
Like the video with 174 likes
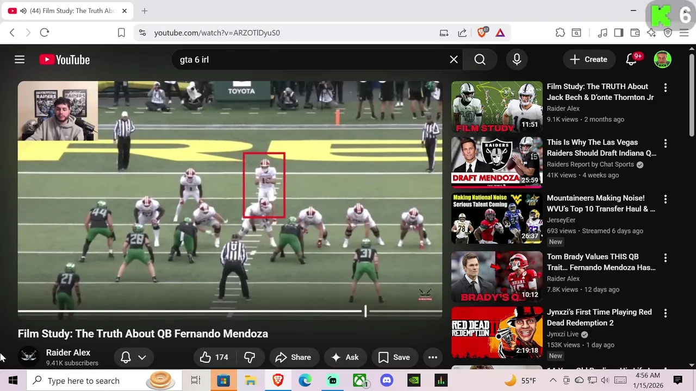(x=214, y=357)
